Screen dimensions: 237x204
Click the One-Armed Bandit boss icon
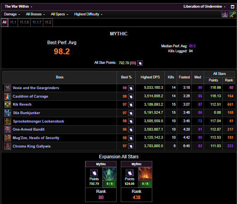8,129
